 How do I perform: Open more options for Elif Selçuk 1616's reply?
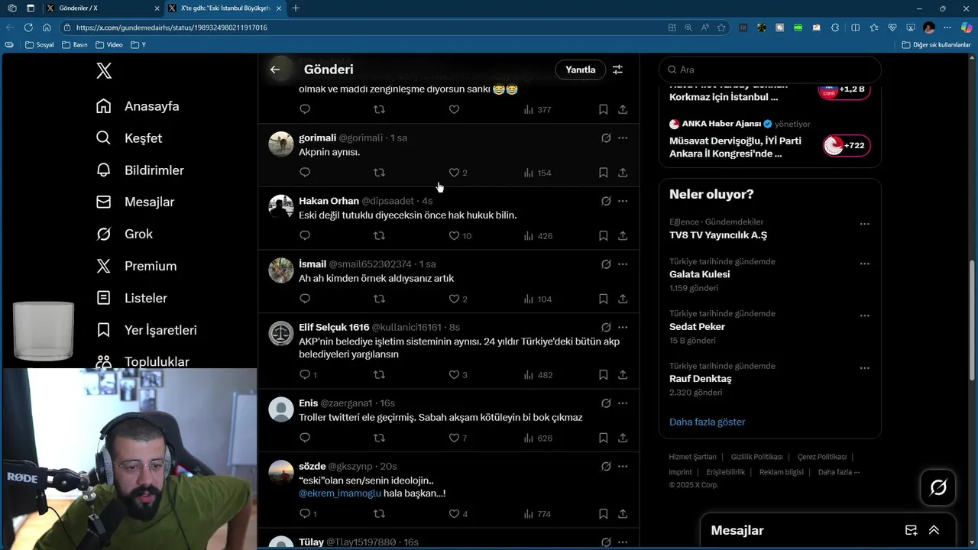point(623,328)
